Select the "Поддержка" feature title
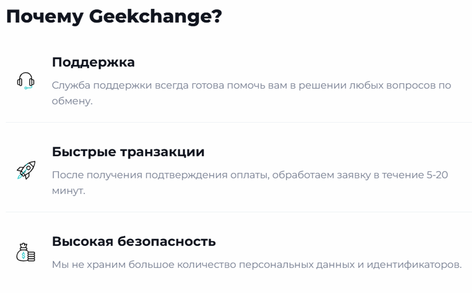Screen dimensions: 472x293 93,62
